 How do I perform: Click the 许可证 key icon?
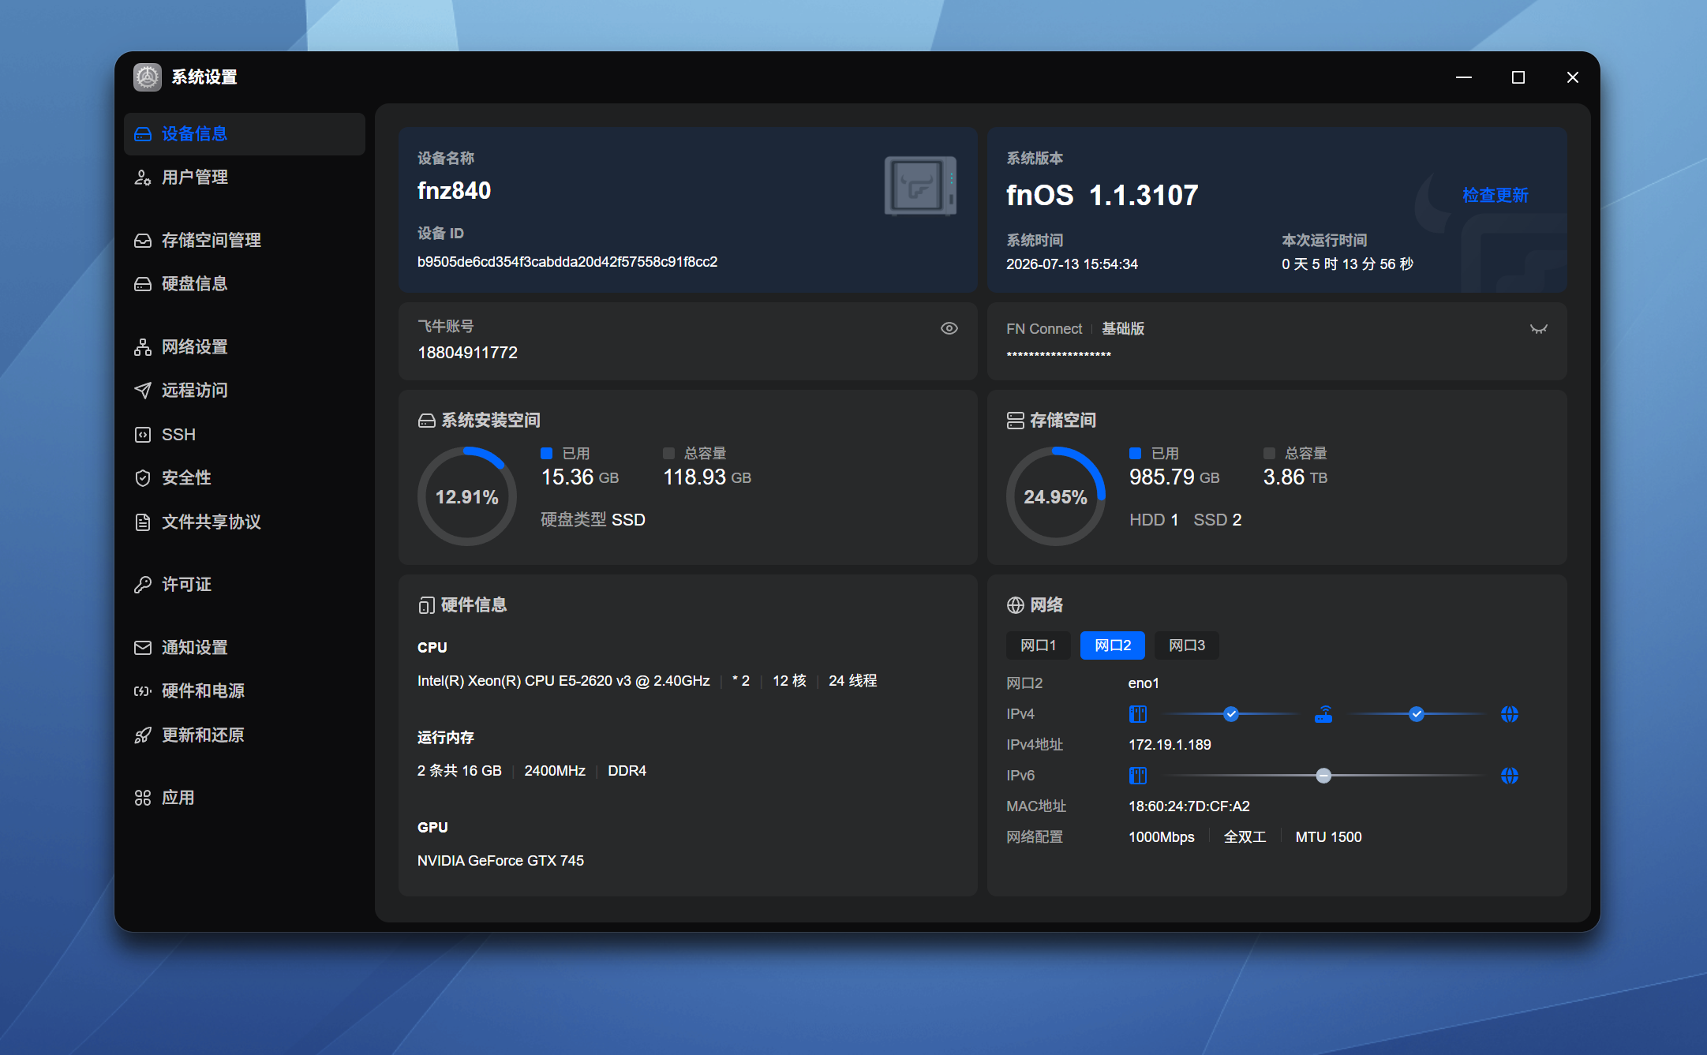pyautogui.click(x=143, y=585)
